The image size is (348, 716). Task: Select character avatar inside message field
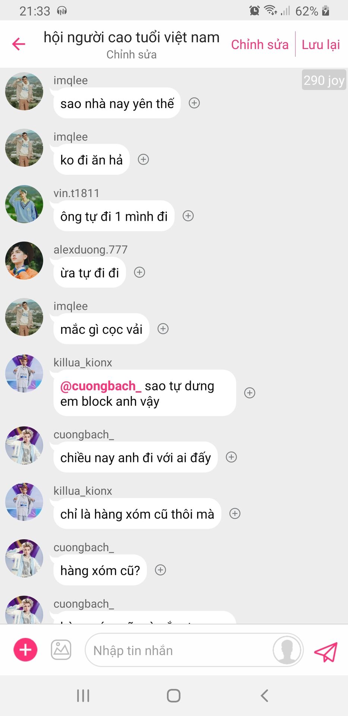[287, 650]
